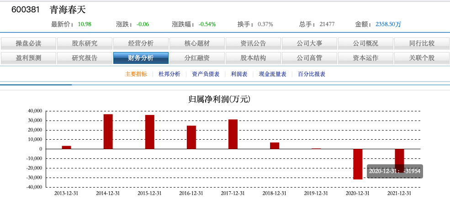
Task: Open the 分红融资 tab
Action: coord(197,58)
